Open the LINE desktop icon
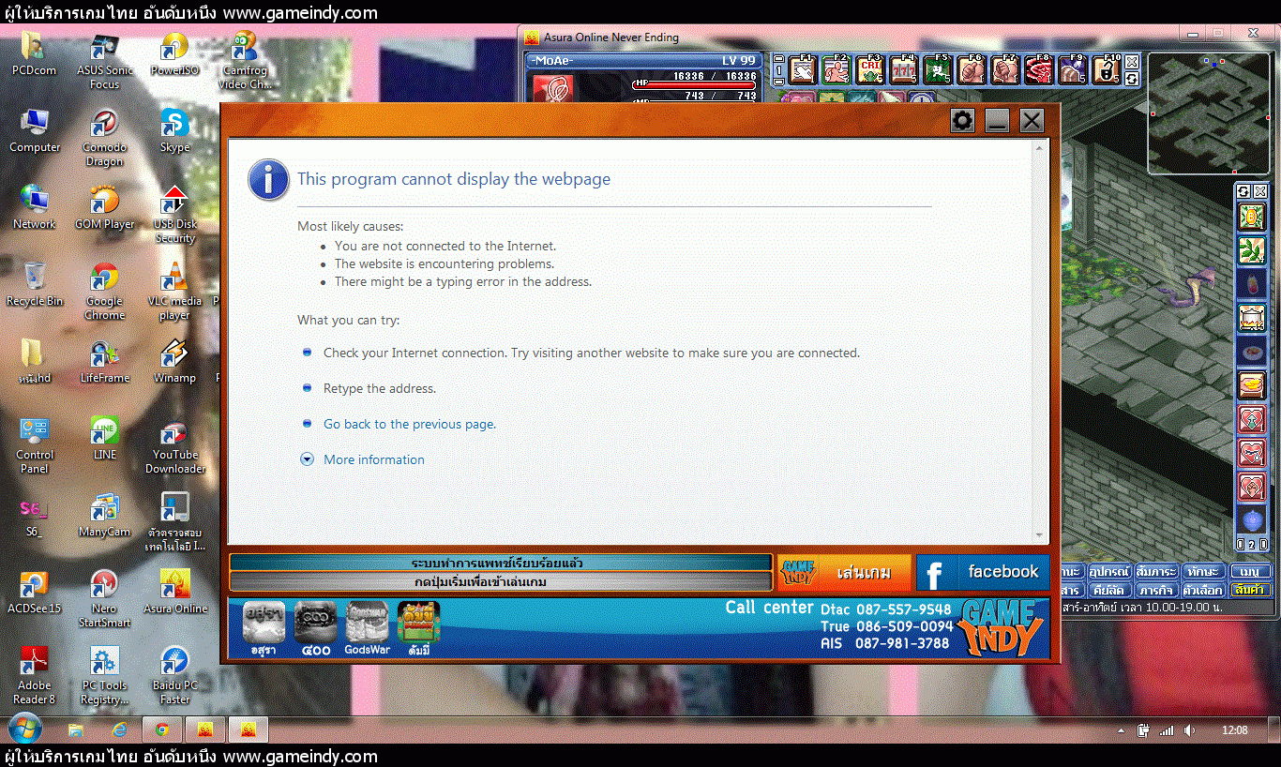 click(x=105, y=438)
